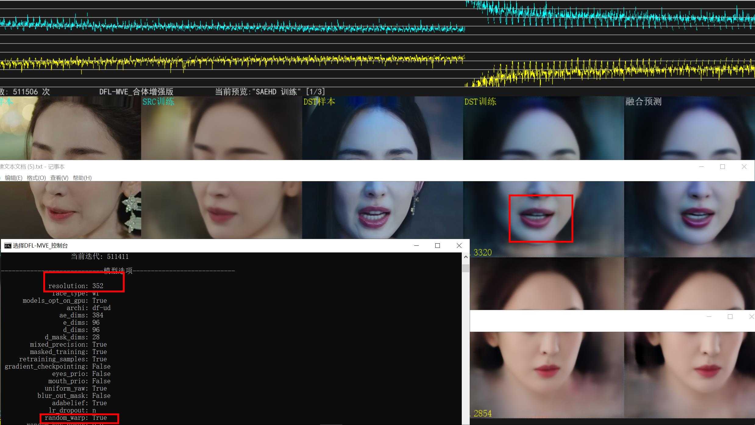This screenshot has height=425, width=755.
Task: Click the console vertical scrollbar thumb
Action: pos(466,268)
